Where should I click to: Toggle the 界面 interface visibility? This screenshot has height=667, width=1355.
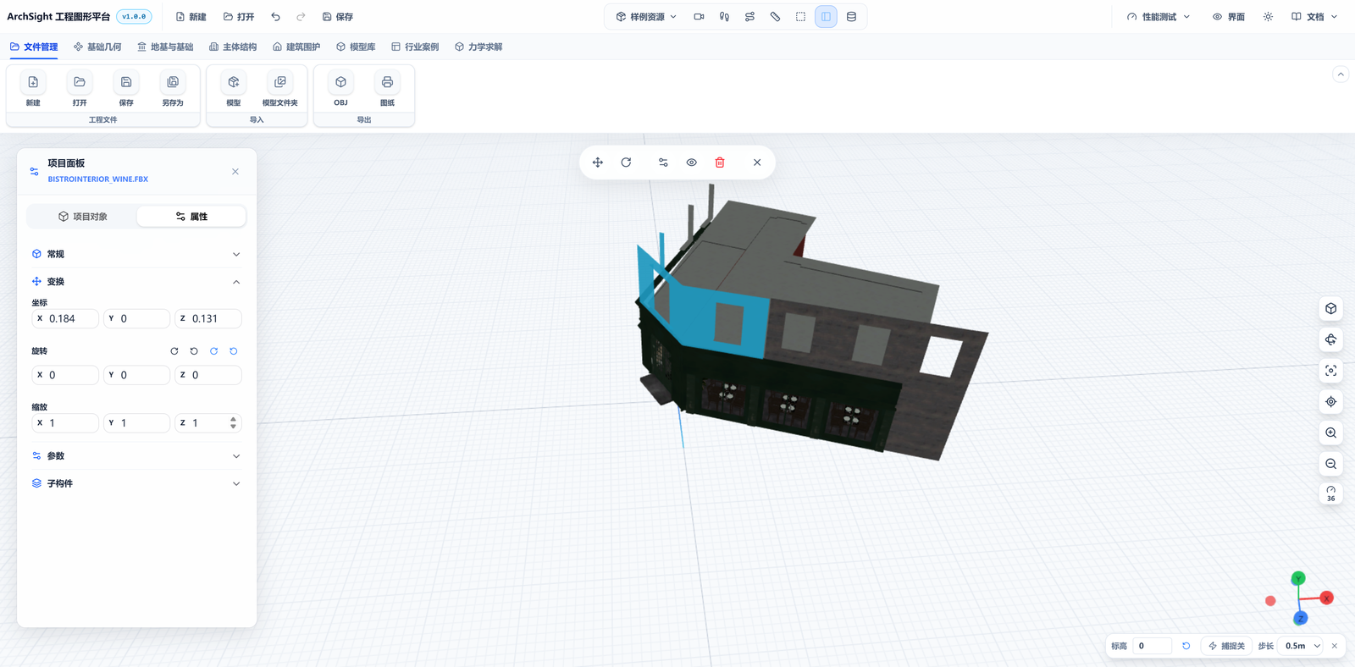(x=1229, y=17)
